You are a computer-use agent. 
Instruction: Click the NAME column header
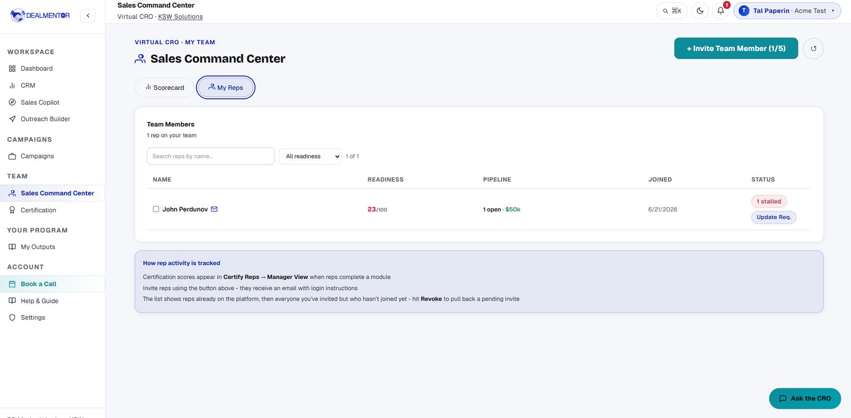pos(162,180)
